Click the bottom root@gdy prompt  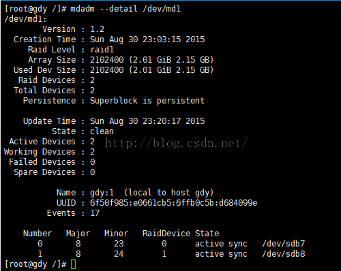tap(35, 264)
